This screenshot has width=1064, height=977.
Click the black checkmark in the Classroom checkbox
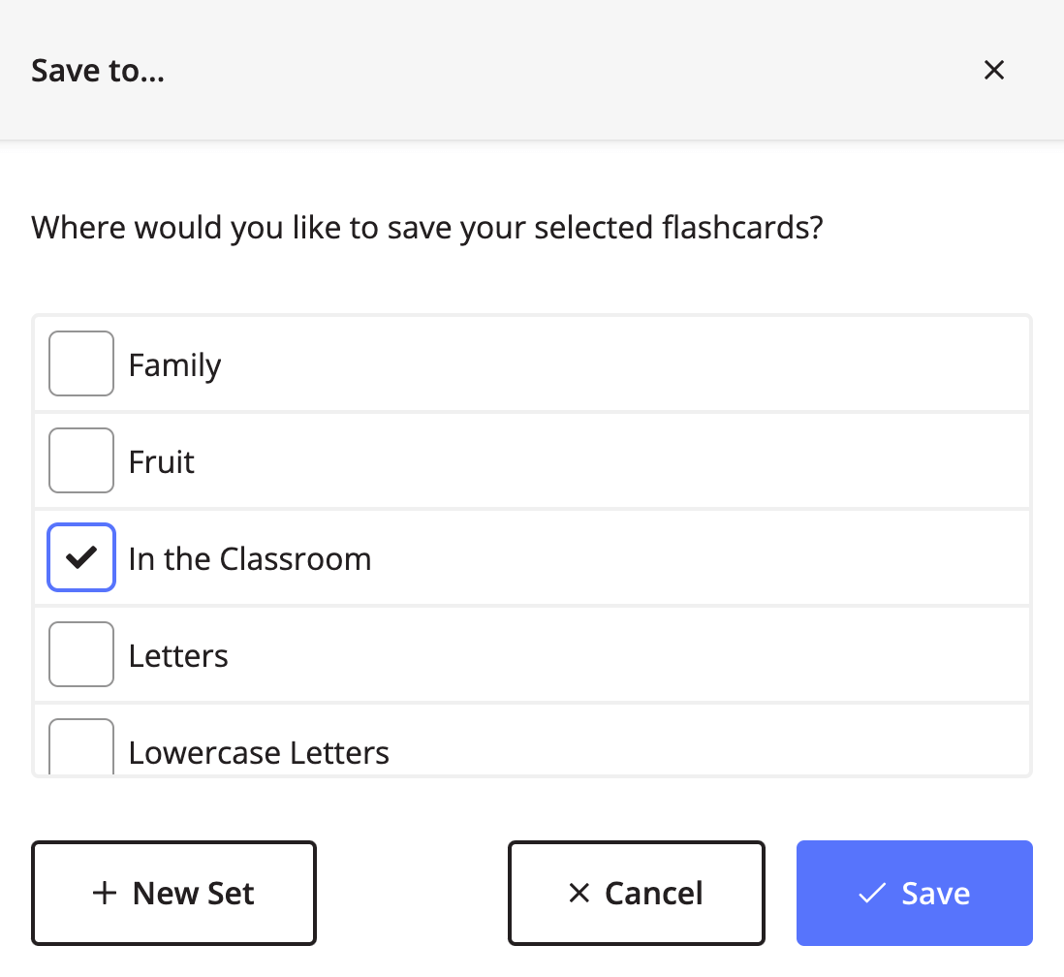click(80, 557)
